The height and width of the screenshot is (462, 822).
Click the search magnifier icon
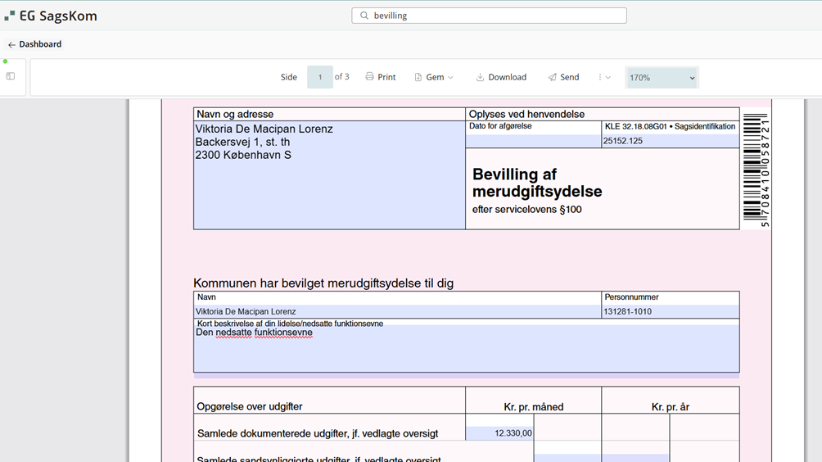point(364,16)
